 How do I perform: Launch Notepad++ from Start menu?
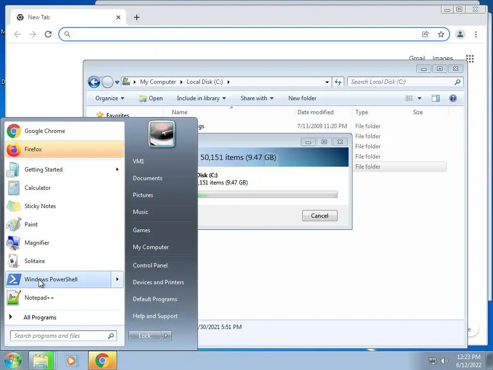coord(65,298)
